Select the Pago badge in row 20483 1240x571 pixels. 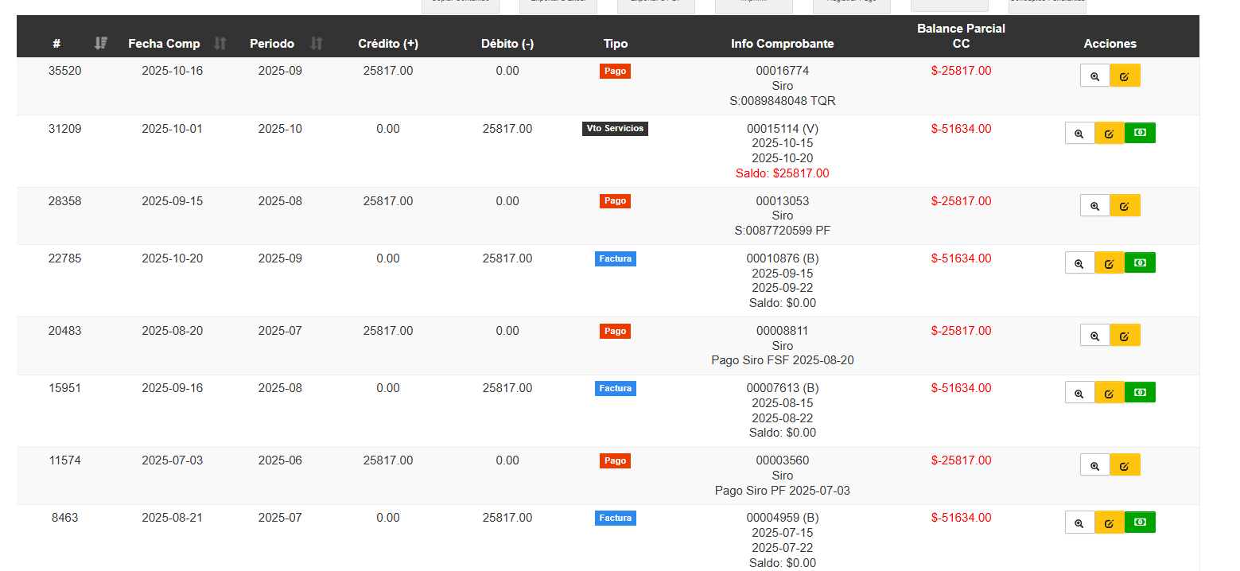[x=615, y=331]
